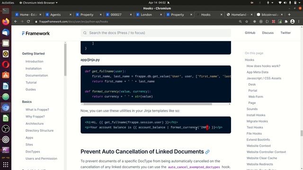Close the London tab
Viewport: 303px width, 170px height.
tap(161, 15)
